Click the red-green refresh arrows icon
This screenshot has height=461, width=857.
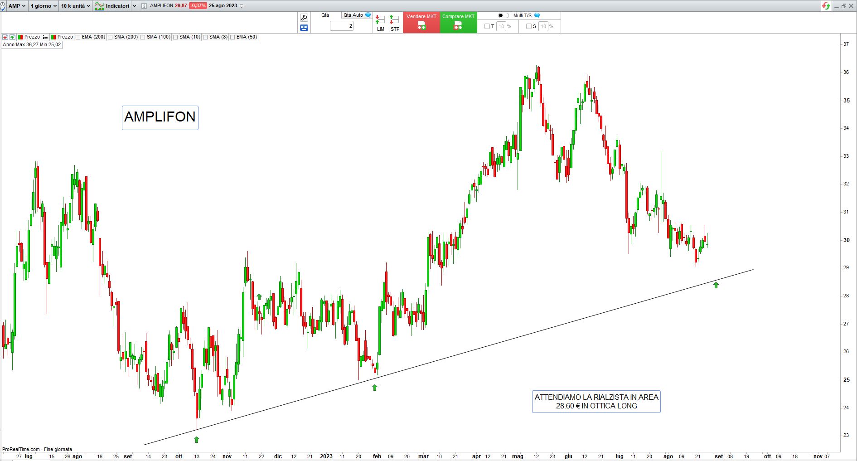point(826,6)
